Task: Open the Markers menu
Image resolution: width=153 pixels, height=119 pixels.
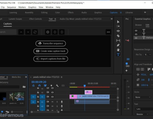Action: click(x=22, y=7)
